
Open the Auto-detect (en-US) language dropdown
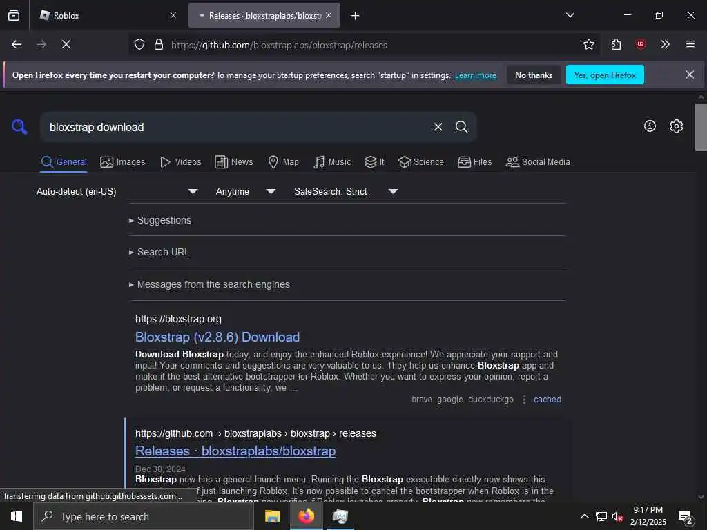(117, 192)
